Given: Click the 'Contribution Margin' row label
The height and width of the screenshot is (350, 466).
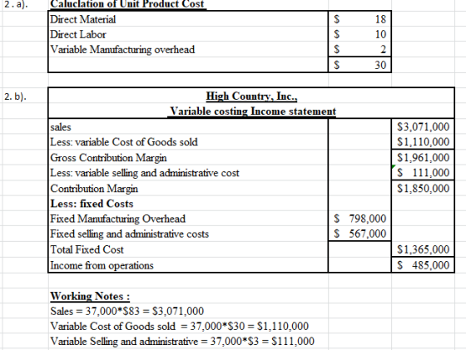Looking at the screenshot, I should point(94,189).
